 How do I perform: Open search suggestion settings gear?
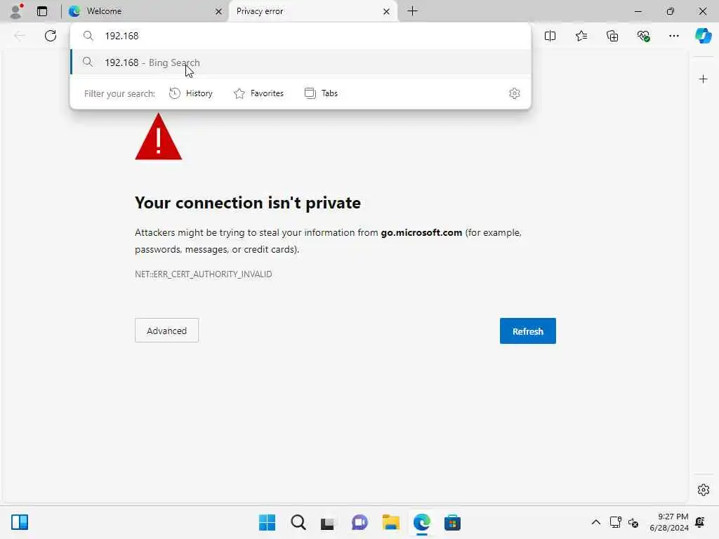pos(515,93)
